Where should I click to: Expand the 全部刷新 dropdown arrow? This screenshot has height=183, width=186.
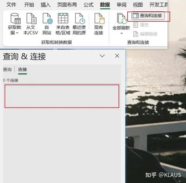[x=121, y=33]
